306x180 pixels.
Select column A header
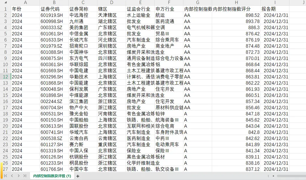tap(25, 3)
